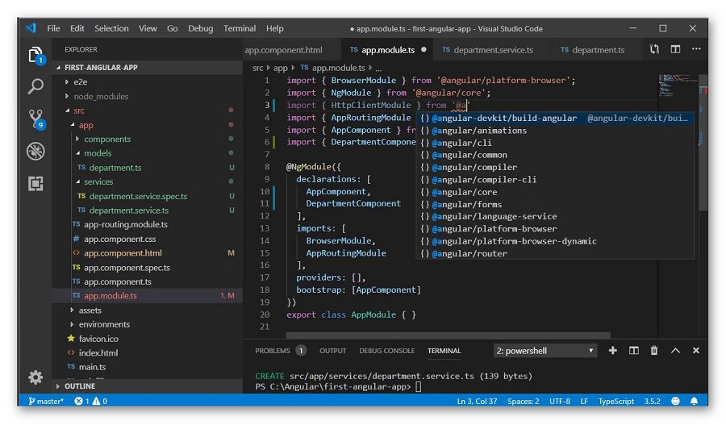Open the Selection menu
Viewport: 726px width, 425px height.
coord(111,28)
